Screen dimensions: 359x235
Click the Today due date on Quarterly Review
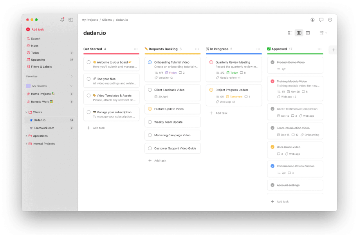[232, 72]
